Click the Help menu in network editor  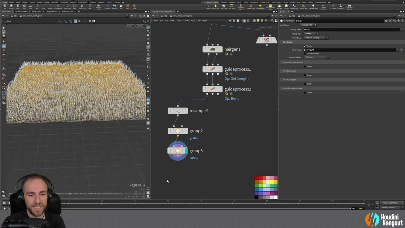click(204, 21)
